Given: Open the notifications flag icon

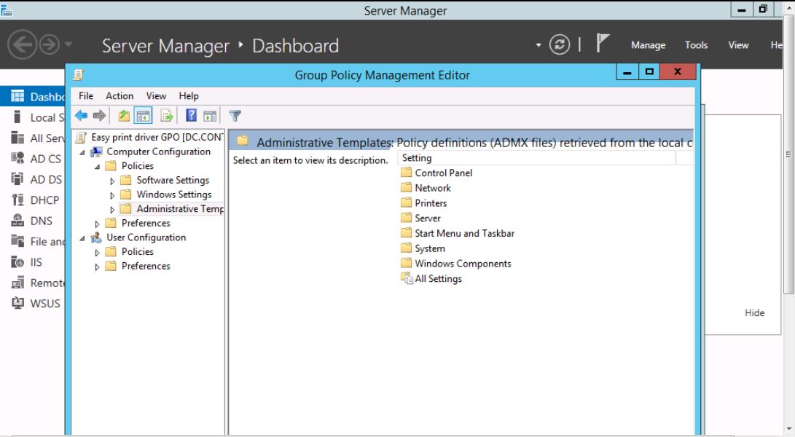Looking at the screenshot, I should (602, 44).
